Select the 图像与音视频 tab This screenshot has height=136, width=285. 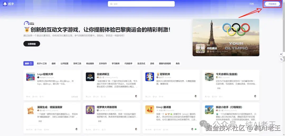point(165,64)
